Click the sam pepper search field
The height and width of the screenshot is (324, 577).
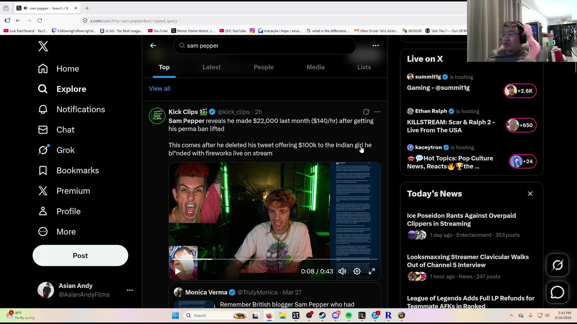click(265, 45)
